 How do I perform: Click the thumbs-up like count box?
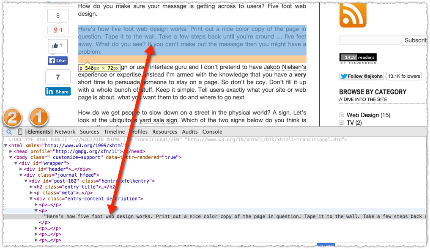pyautogui.click(x=58, y=46)
